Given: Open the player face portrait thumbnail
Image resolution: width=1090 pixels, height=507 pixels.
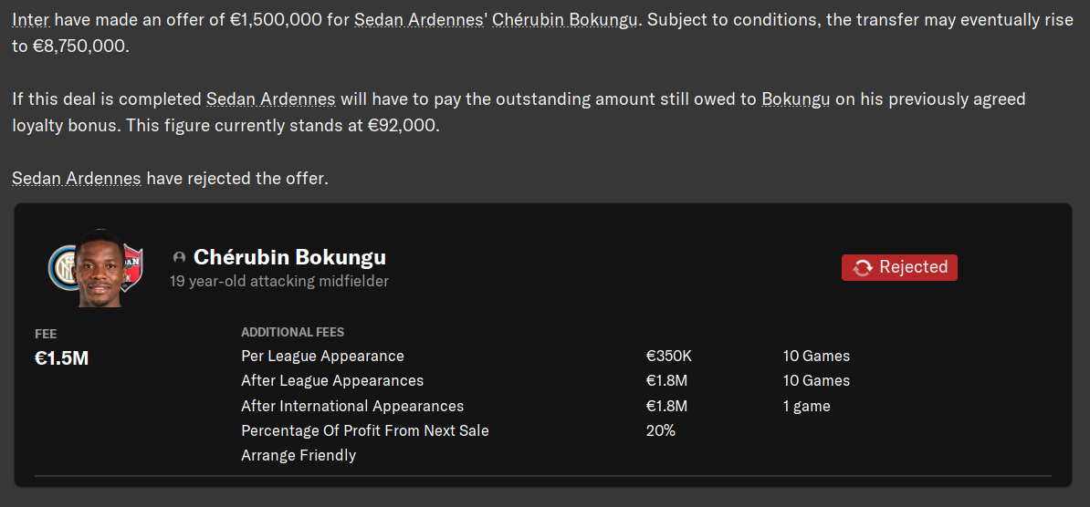Looking at the screenshot, I should (x=98, y=267).
